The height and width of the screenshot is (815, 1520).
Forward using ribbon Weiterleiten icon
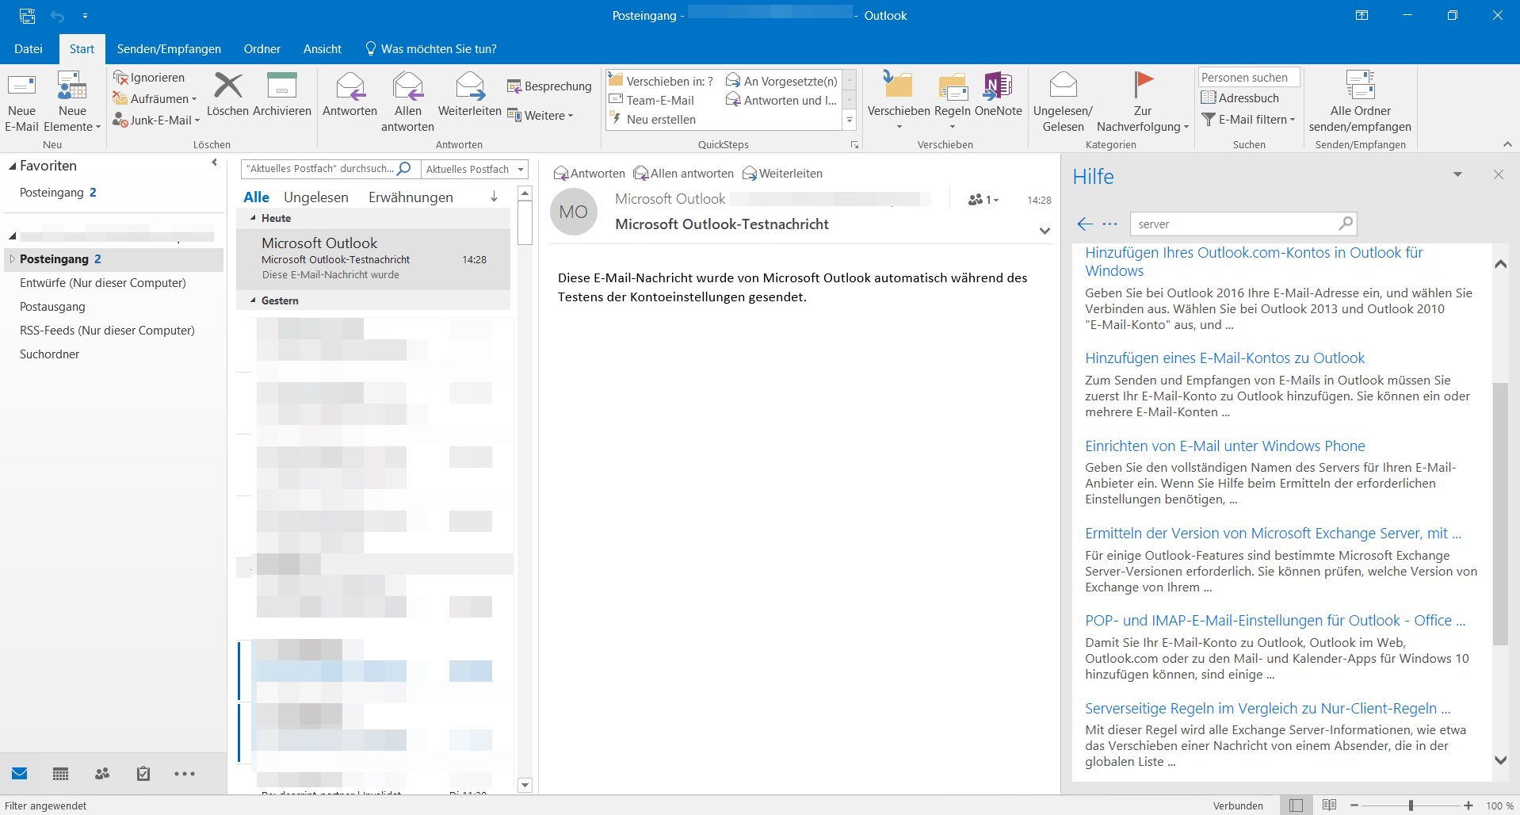click(469, 95)
